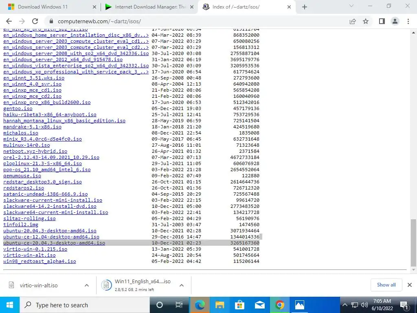
Task: Click the address bar URL field
Action: pos(197,21)
